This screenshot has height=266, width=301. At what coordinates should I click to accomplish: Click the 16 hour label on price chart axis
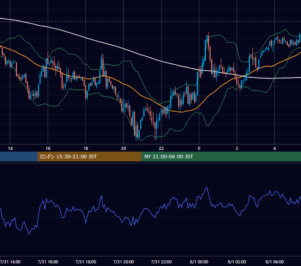[48, 149]
